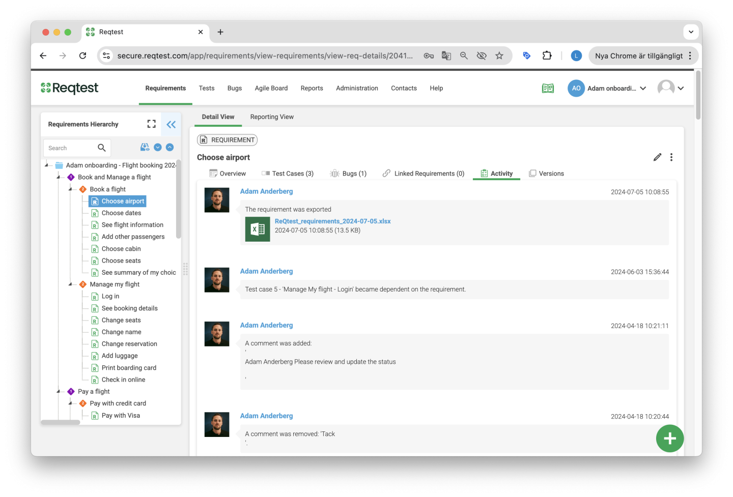Screen dimensions: 733x497
Task: Open the requirement more options menu
Action: 671,157
